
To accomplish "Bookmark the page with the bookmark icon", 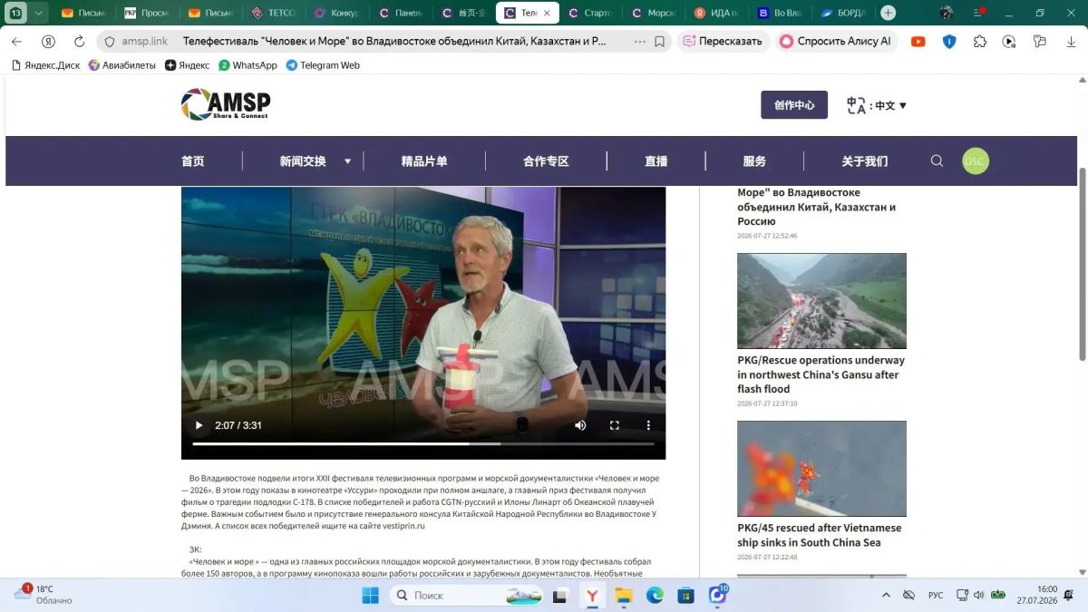I will click(x=660, y=42).
